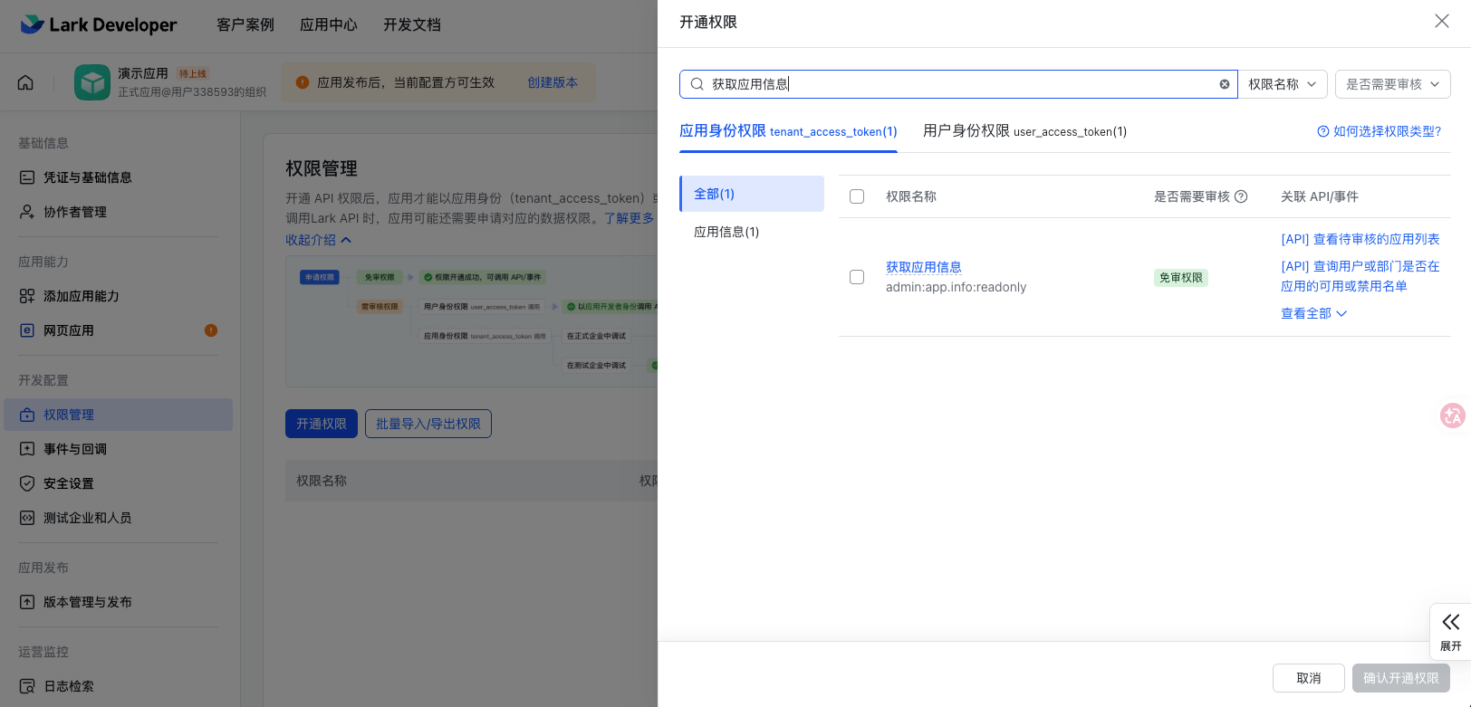Clear the search field with the X icon
Screen dimensions: 1471x707
(1224, 84)
